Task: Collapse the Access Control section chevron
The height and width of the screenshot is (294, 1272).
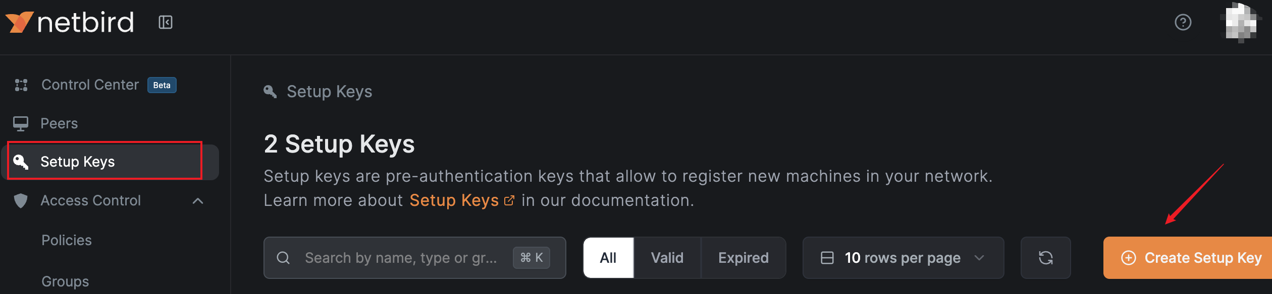Action: 198,201
